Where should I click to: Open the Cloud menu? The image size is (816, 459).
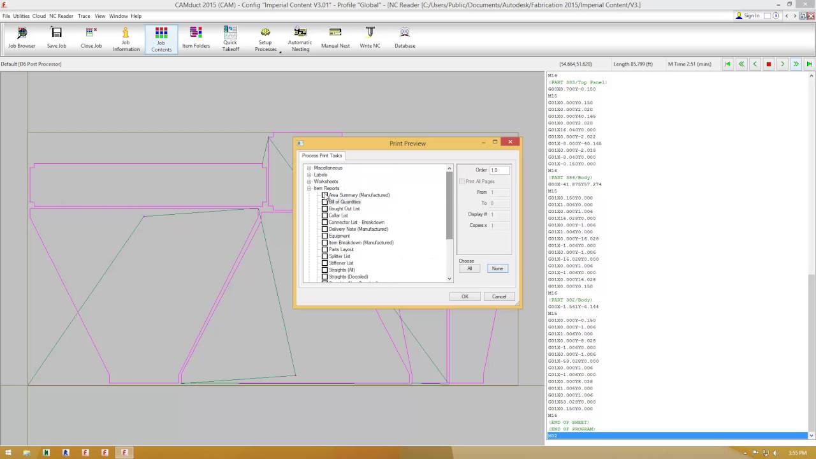[x=39, y=16]
